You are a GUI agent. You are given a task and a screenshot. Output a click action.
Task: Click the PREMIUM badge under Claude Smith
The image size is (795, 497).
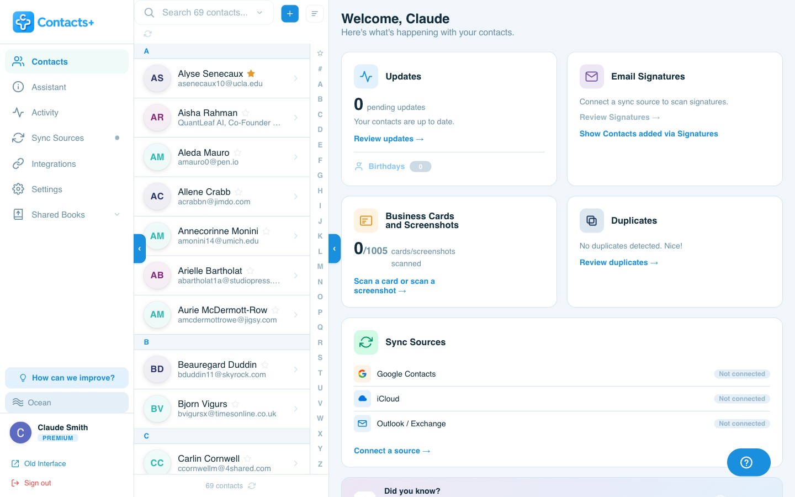click(58, 438)
